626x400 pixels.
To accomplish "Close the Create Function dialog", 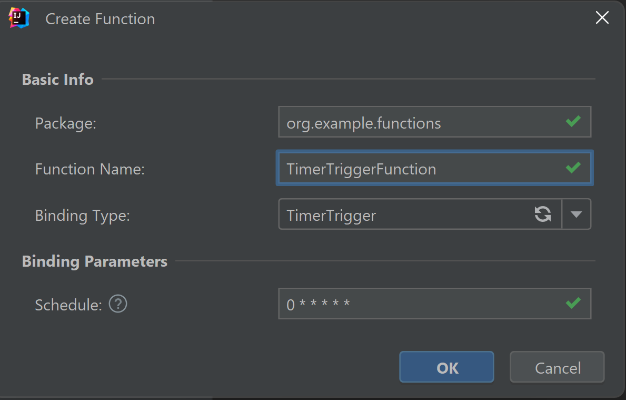I will pyautogui.click(x=602, y=17).
